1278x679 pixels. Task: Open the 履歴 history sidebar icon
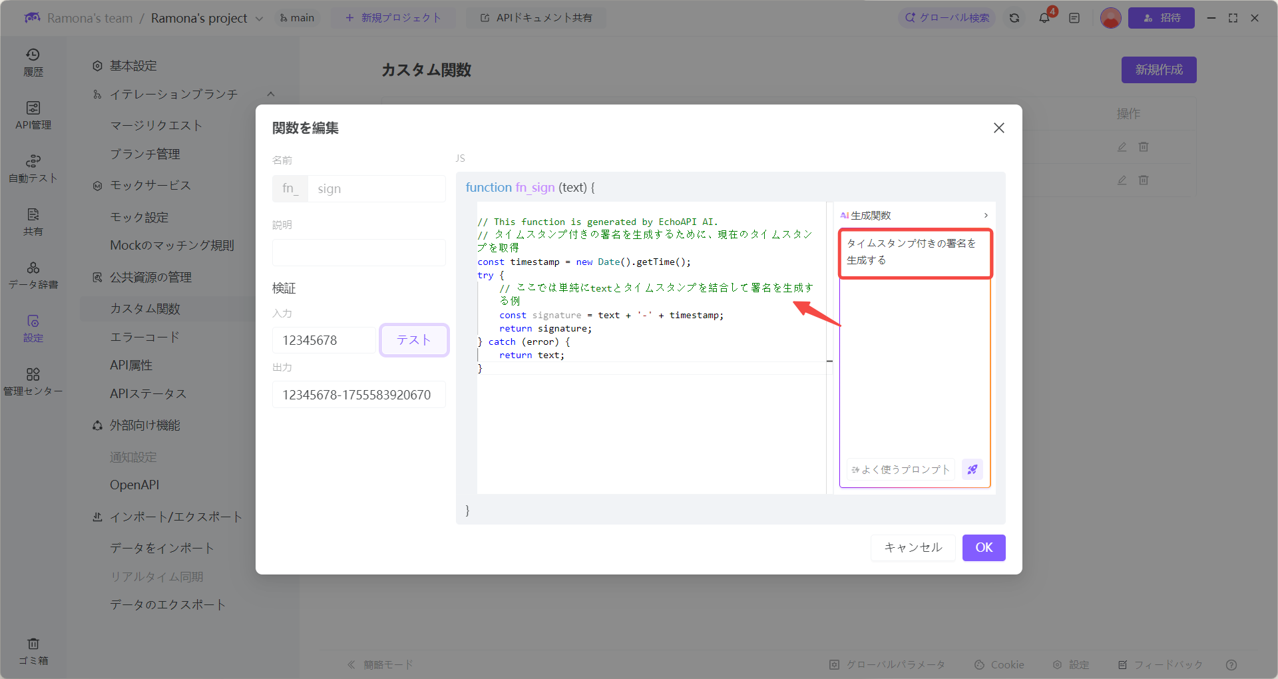click(33, 63)
